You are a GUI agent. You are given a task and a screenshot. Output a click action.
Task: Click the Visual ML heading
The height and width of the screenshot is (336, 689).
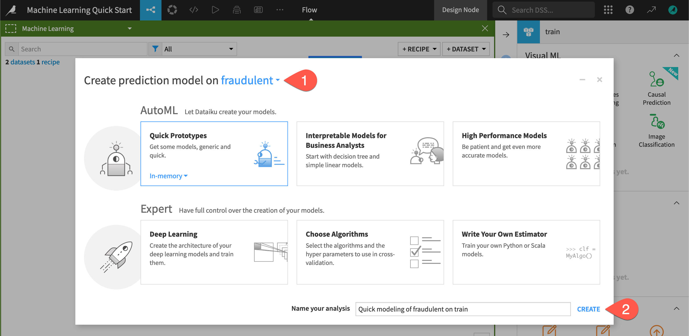pyautogui.click(x=543, y=55)
